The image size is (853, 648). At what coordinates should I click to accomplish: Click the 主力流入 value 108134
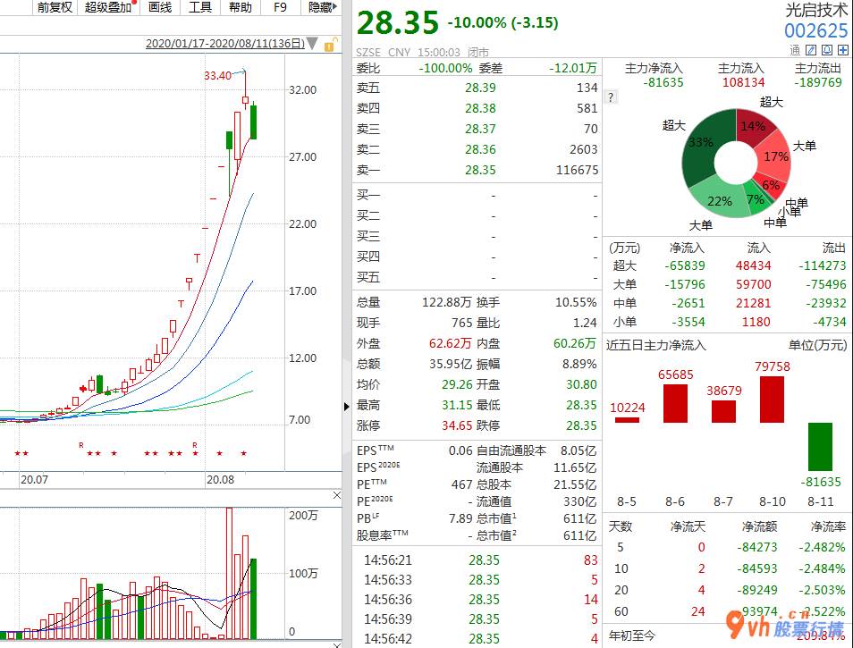(743, 82)
